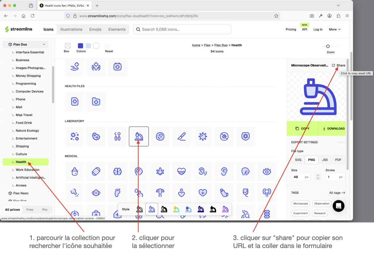
Task: Filter icons by Free pricing
Action: pos(30,210)
